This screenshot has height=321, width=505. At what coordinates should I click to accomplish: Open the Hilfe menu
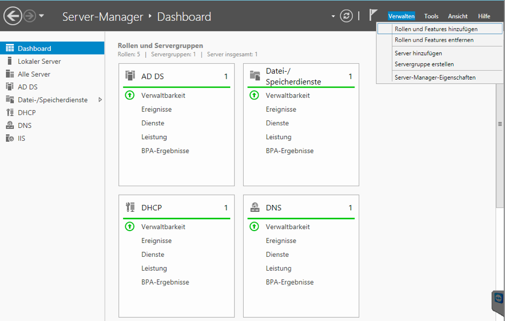484,16
